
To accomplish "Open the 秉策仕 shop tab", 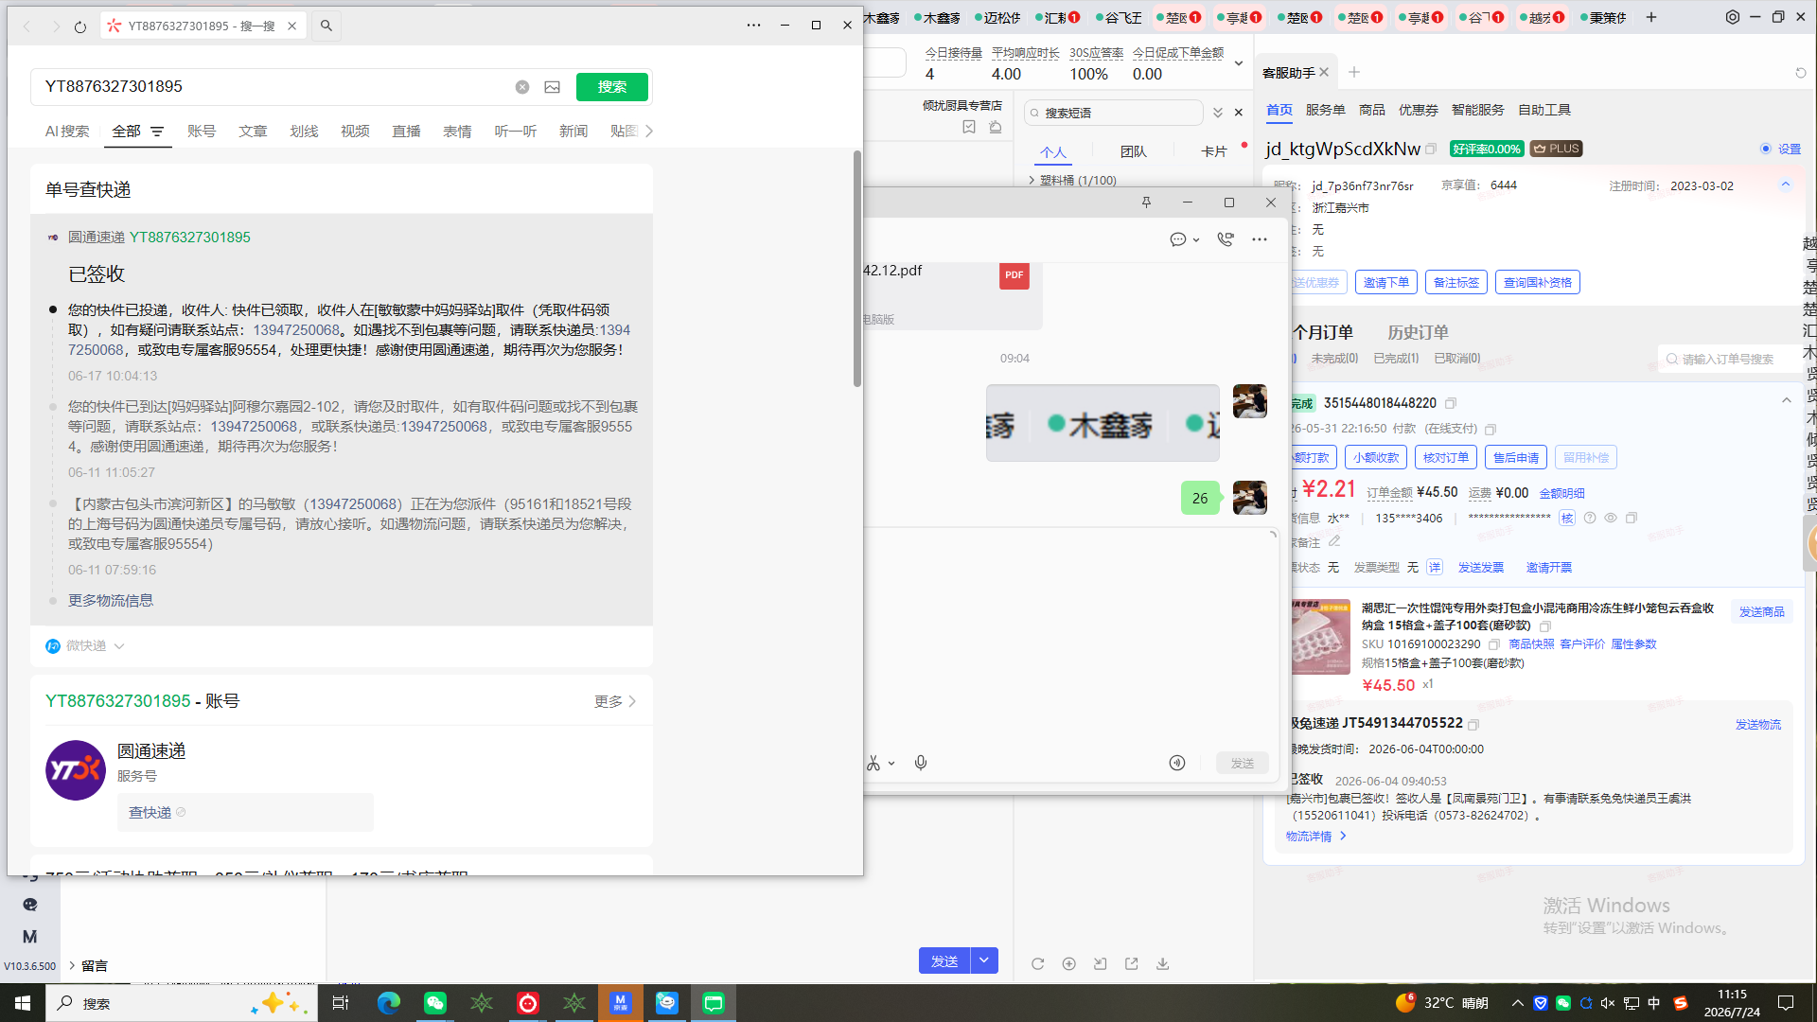I will [1602, 18].
